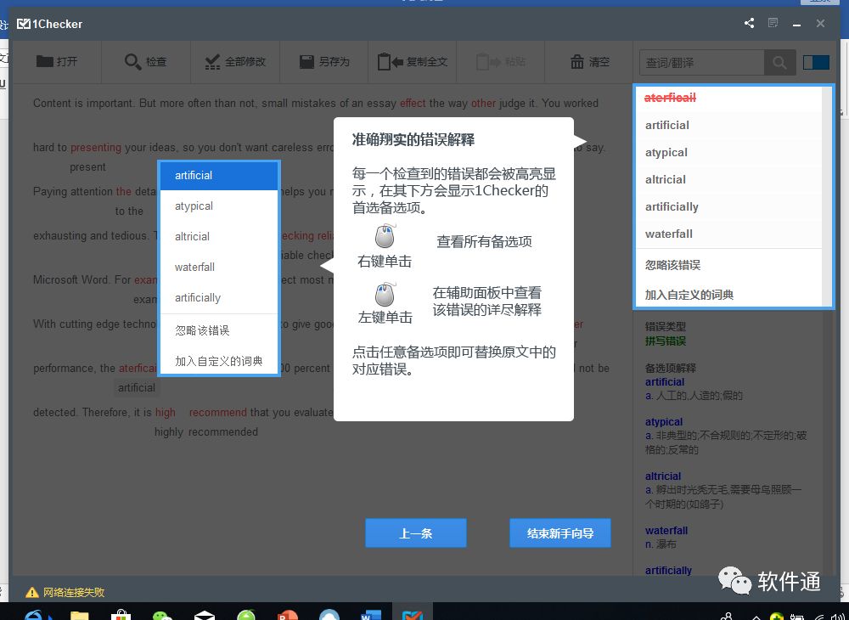Focus the 查词/翻译 lookup input field
The height and width of the screenshot is (620, 849).
(702, 63)
